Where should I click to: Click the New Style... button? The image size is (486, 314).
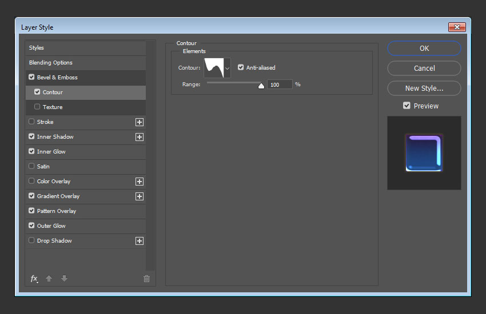point(424,88)
